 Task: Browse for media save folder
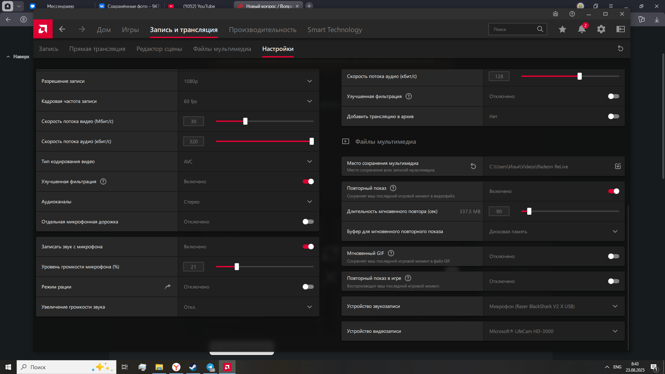618,166
